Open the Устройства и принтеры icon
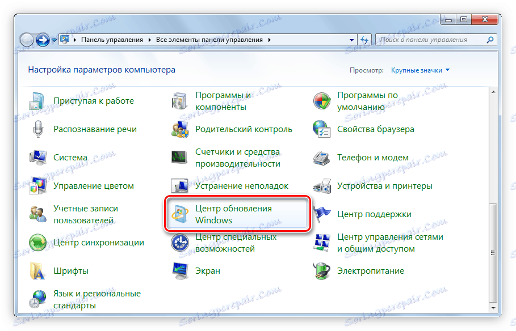The height and width of the screenshot is (331, 516). click(321, 186)
